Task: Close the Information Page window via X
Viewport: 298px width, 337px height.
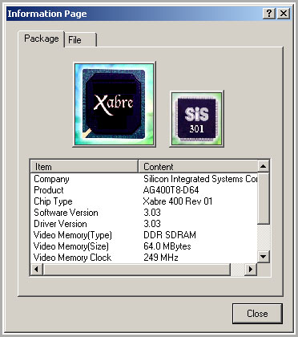Action: point(284,13)
